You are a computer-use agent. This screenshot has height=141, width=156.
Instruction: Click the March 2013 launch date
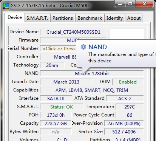click(x=66, y=82)
